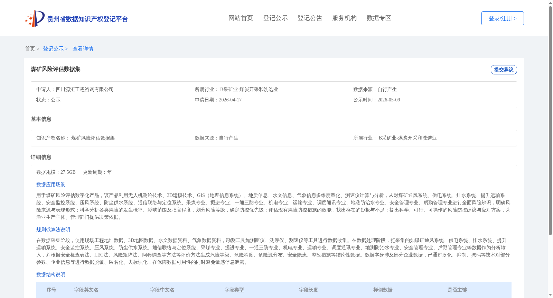Click 公示时间：2026-05-09 text
This screenshot has height=298, width=553.
click(377, 100)
